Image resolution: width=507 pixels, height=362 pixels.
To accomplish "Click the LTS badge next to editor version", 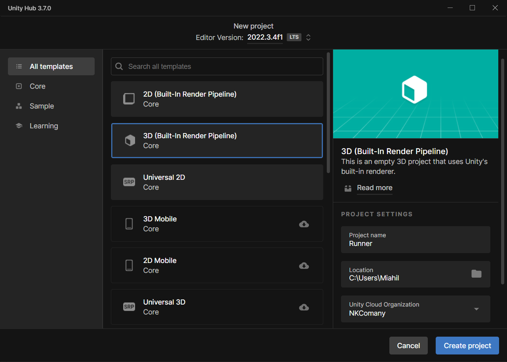I will pyautogui.click(x=294, y=37).
